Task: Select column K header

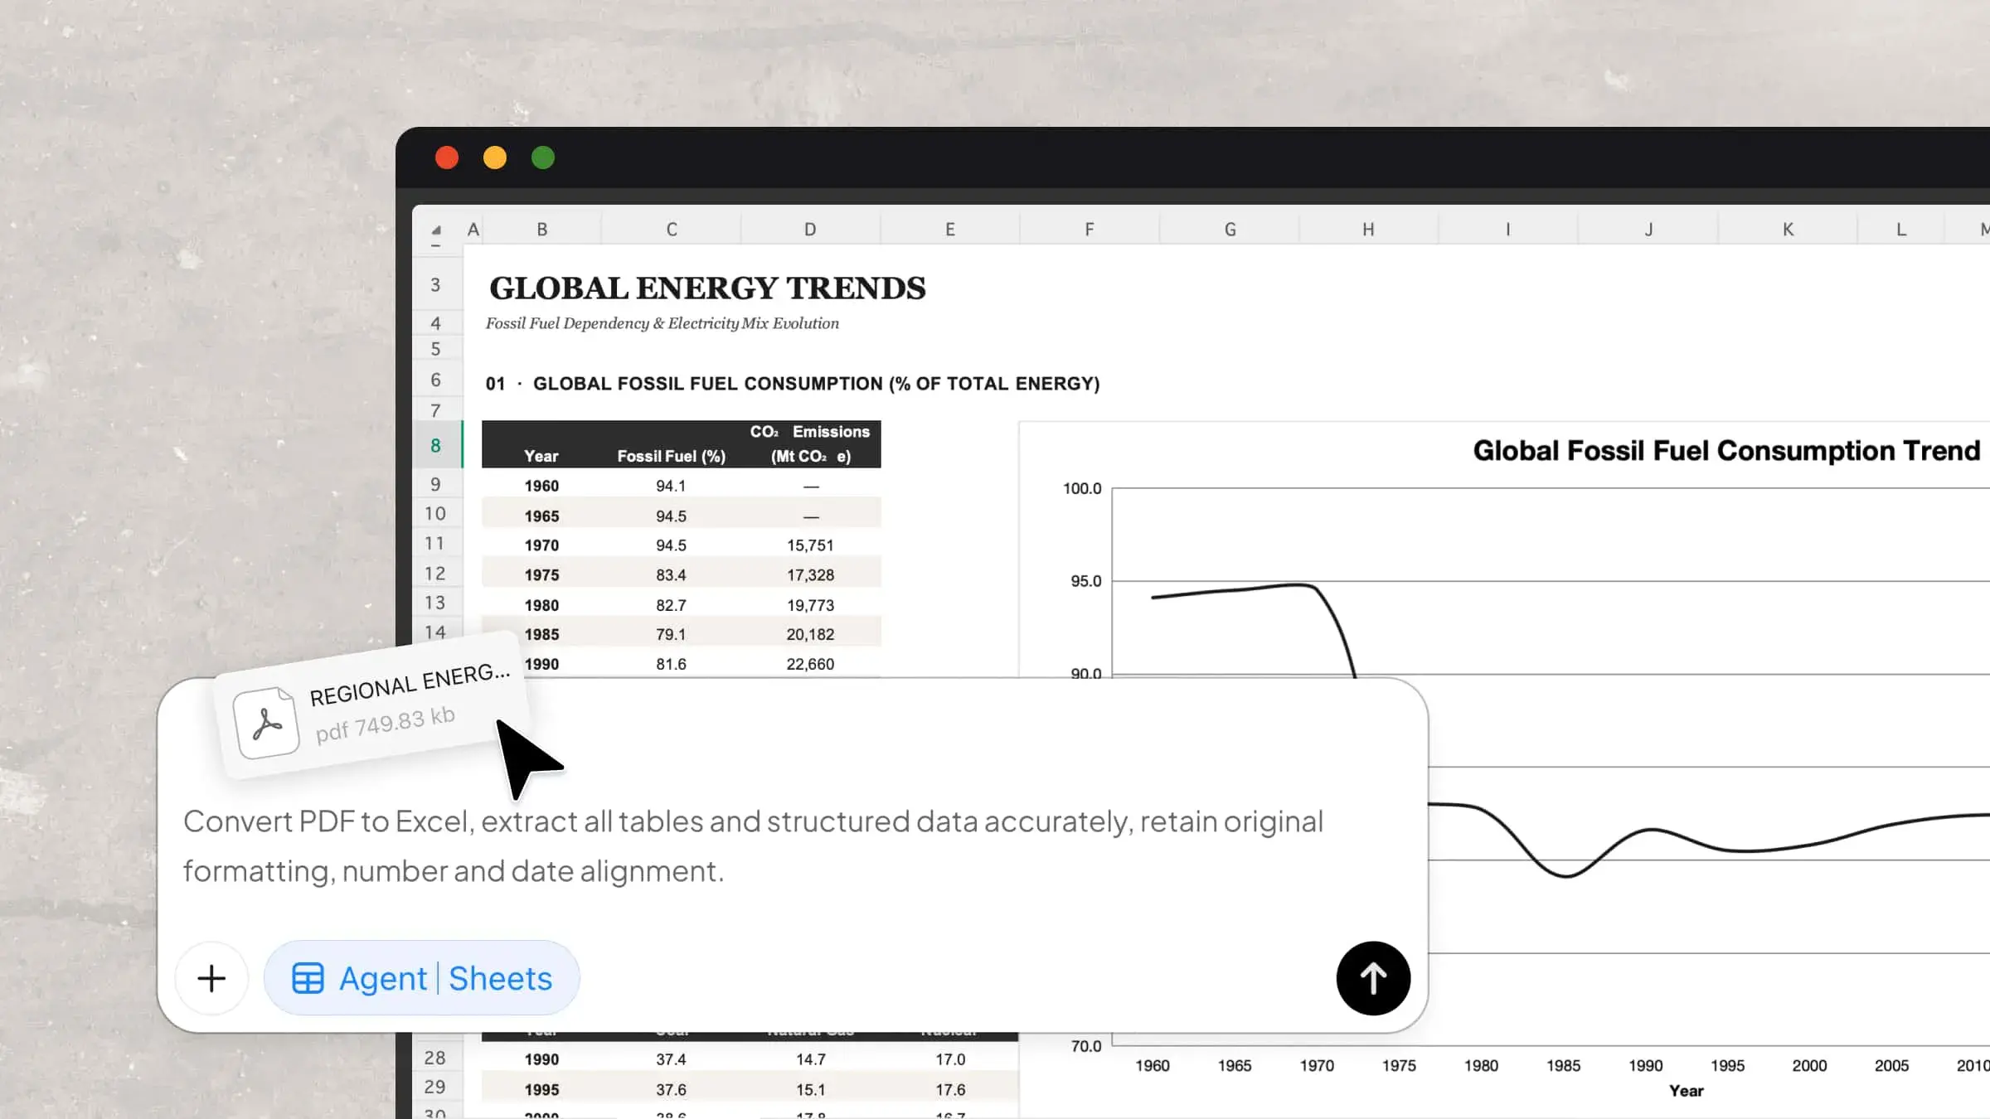Action: (1788, 230)
